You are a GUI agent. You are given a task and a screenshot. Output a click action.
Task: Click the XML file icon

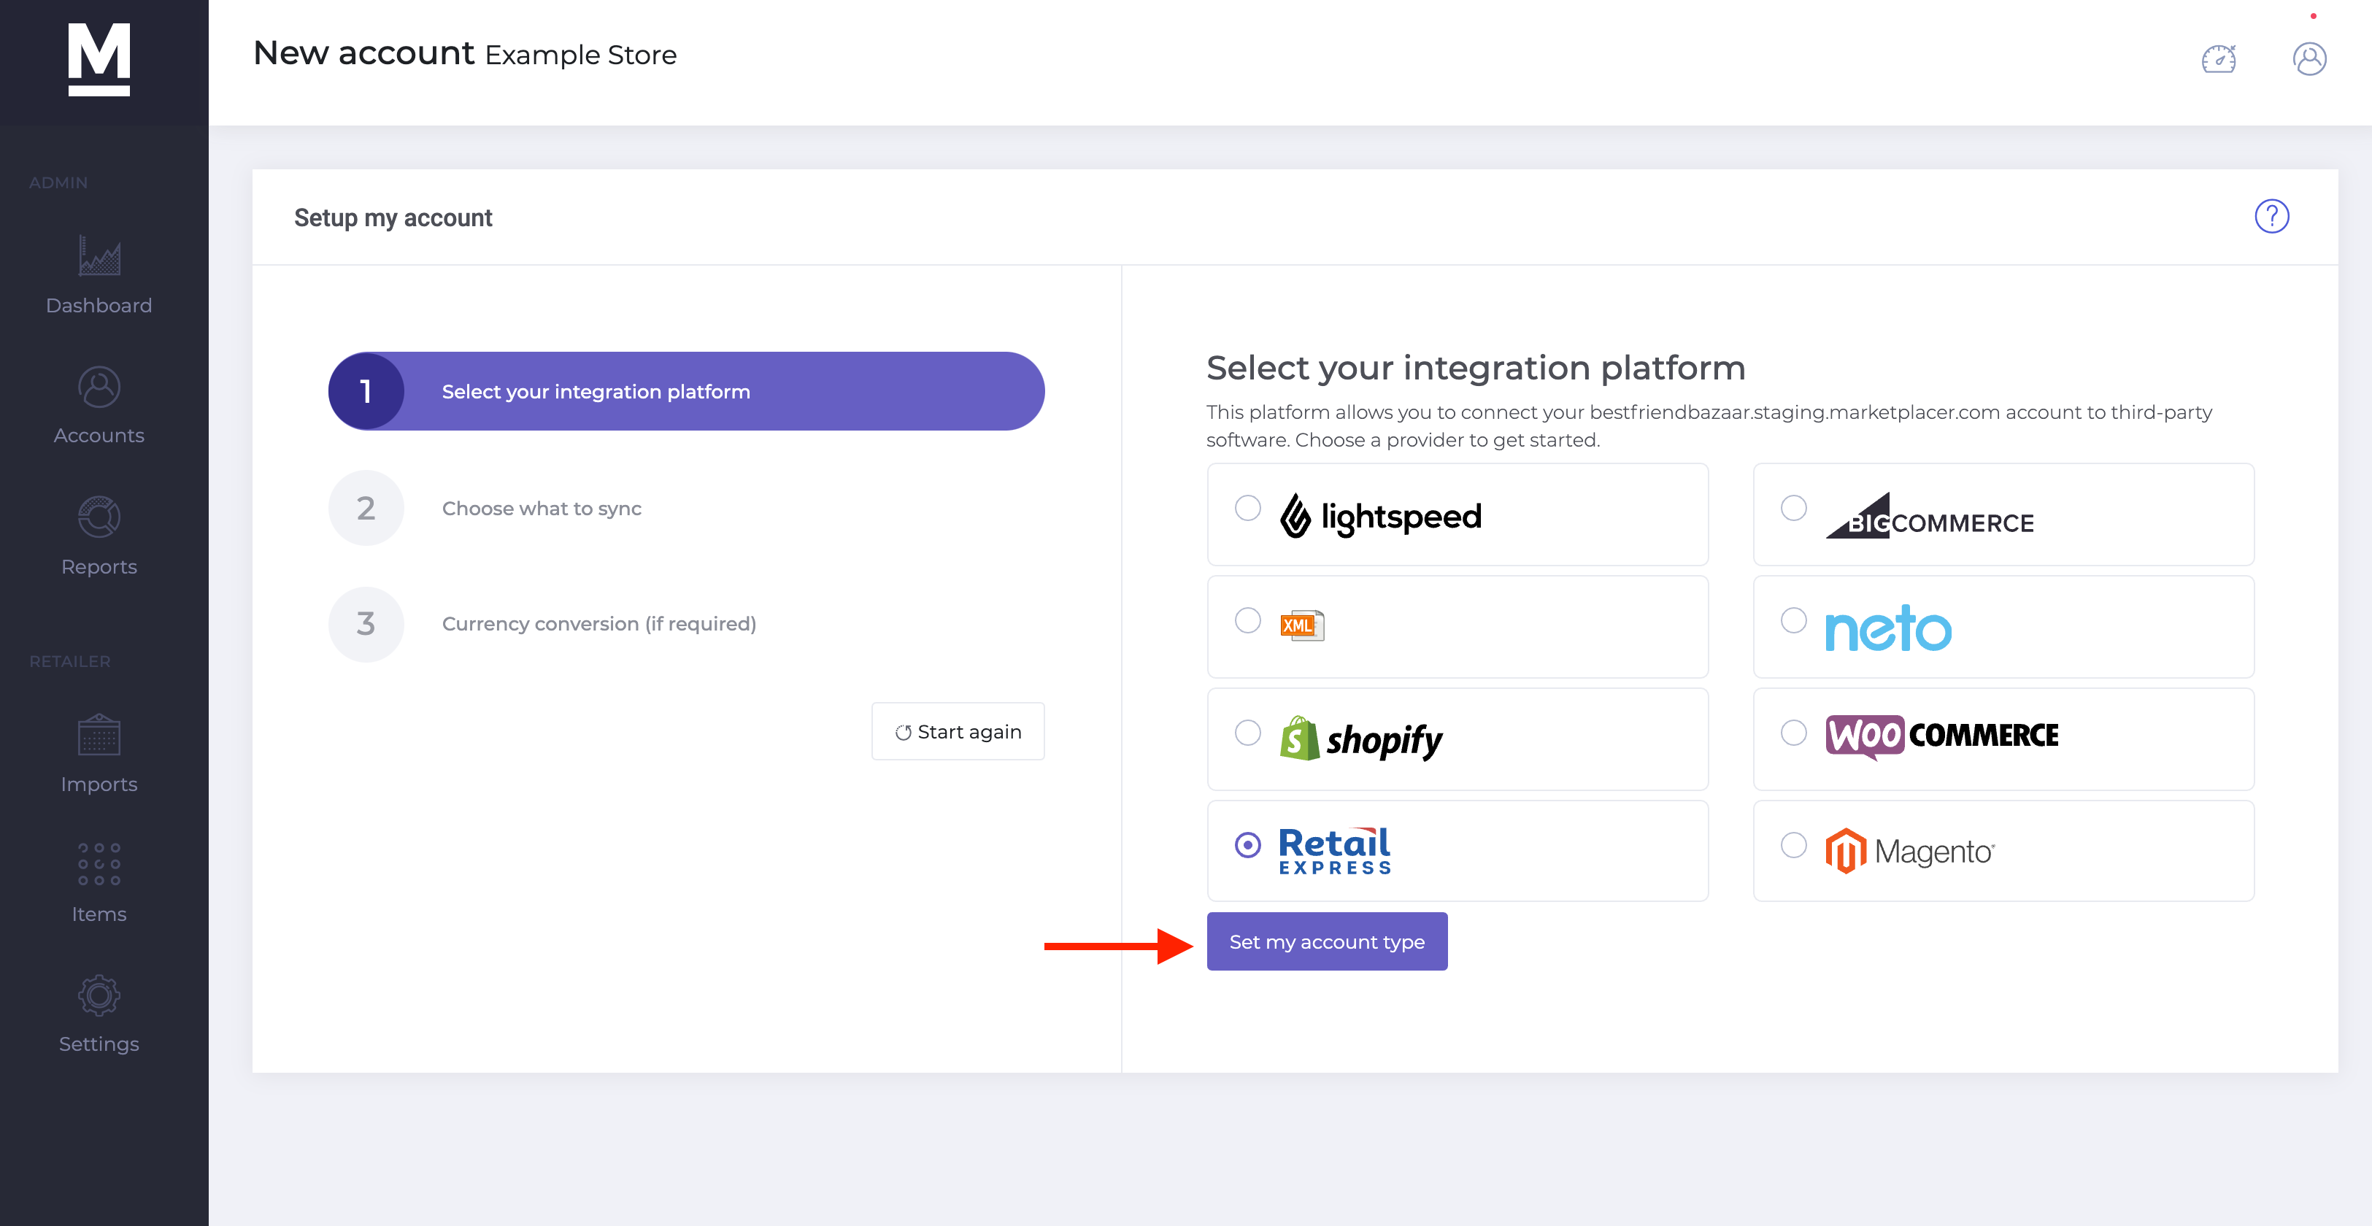1302,626
